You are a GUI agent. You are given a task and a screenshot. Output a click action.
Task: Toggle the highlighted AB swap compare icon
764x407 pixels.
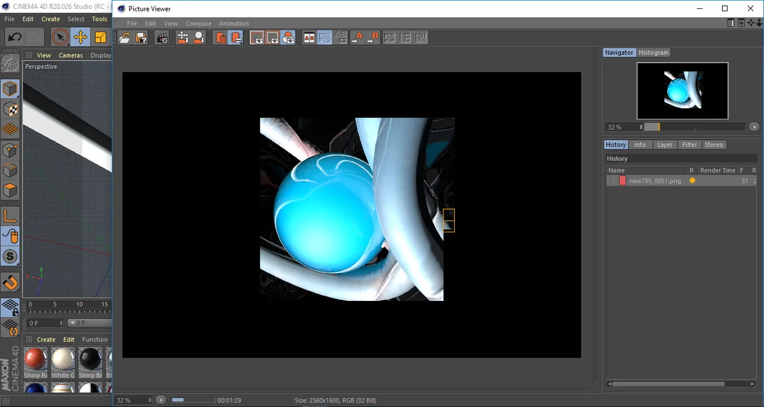coord(325,38)
